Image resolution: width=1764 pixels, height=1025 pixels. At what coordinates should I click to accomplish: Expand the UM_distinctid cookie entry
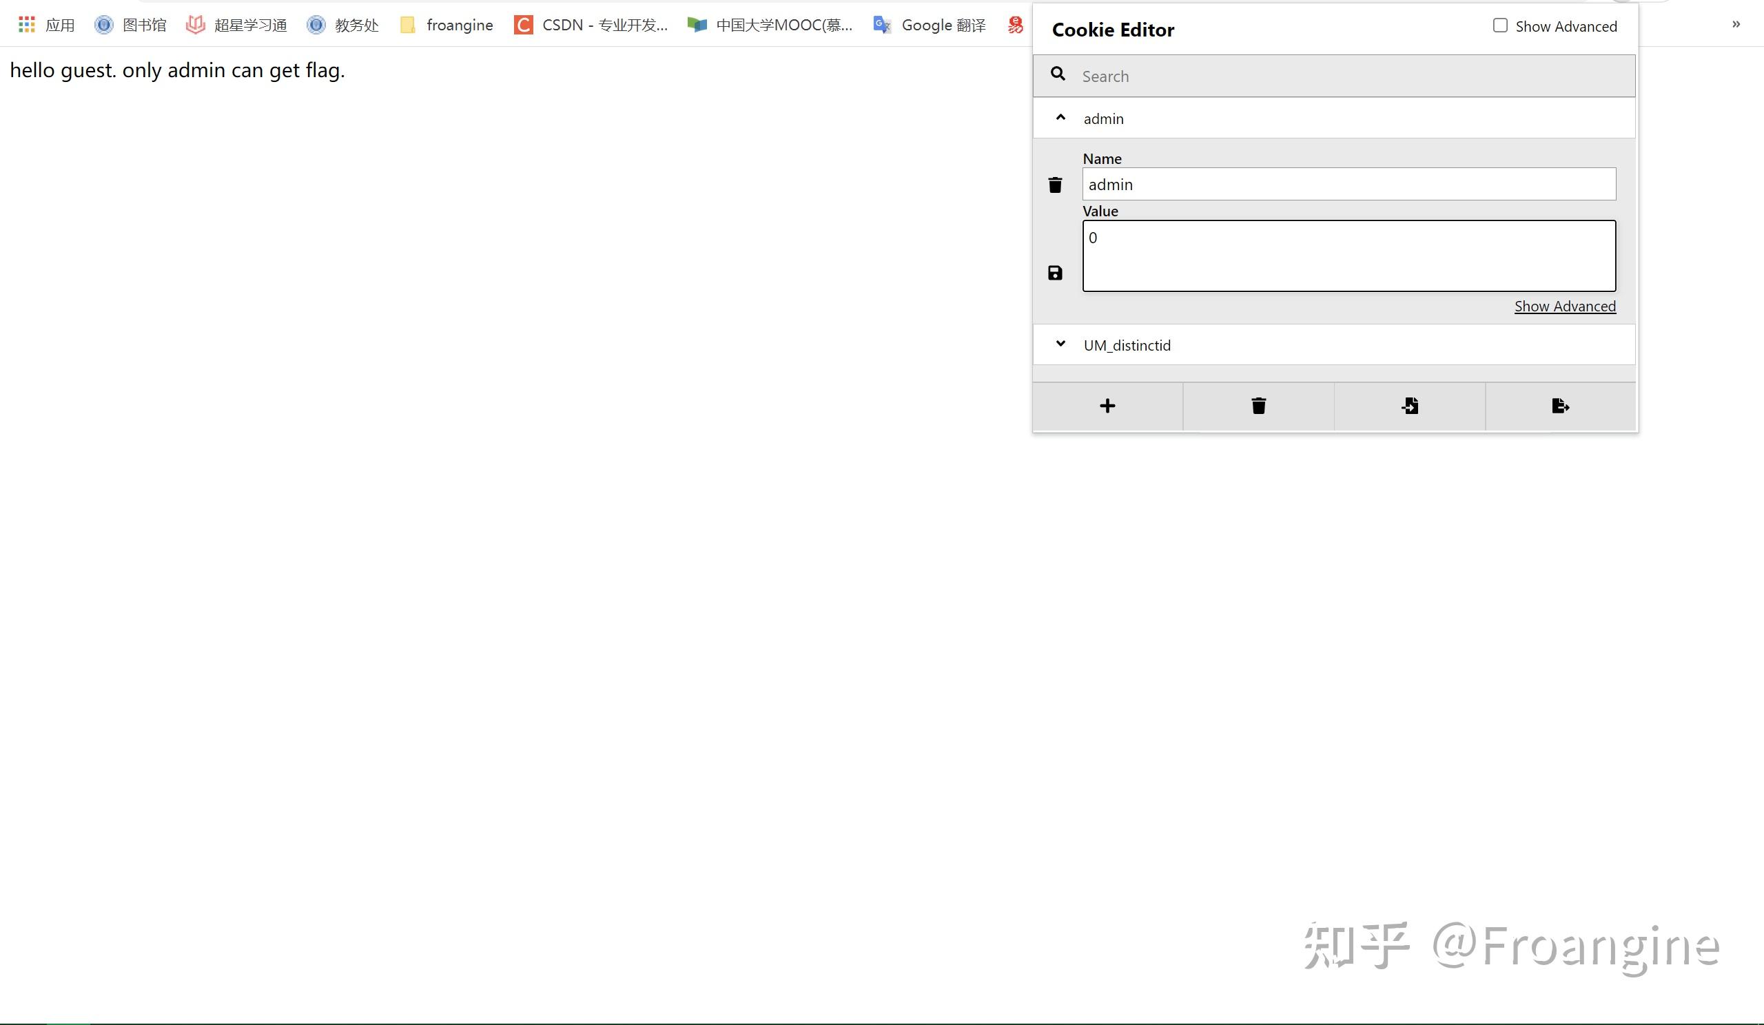[1059, 344]
